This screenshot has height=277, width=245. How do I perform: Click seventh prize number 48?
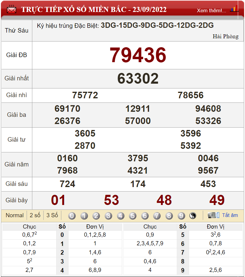(x=164, y=200)
